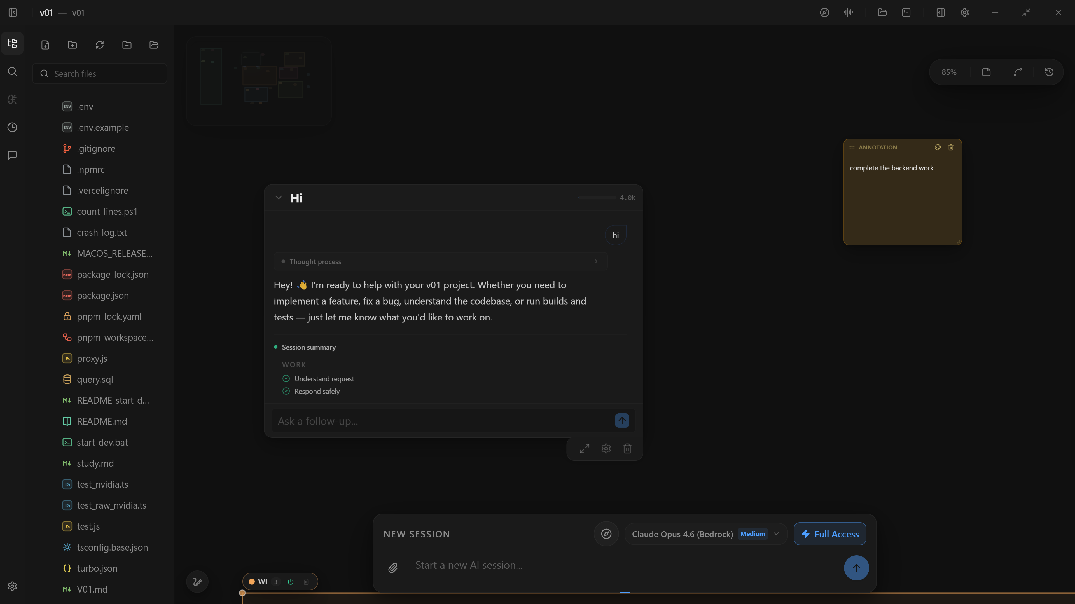Click the connector line icon in the canvas toolbar
The height and width of the screenshot is (604, 1075).
click(x=1018, y=72)
